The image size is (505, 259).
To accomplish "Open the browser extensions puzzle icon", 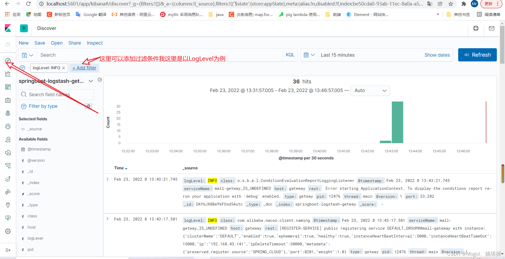I will click(x=464, y=4).
